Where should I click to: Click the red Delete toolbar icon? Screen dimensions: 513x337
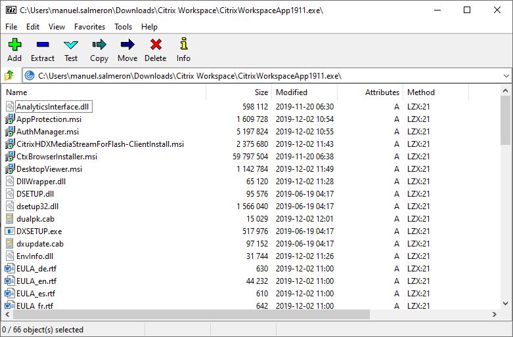[156, 45]
